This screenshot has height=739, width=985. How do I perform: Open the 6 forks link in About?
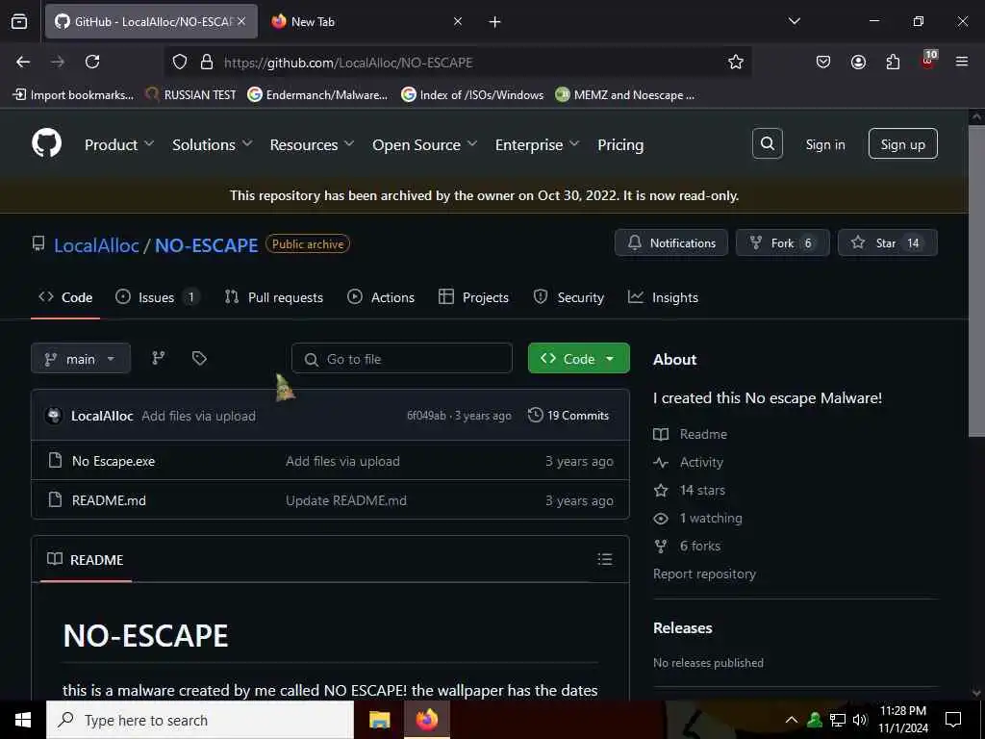[699, 546]
